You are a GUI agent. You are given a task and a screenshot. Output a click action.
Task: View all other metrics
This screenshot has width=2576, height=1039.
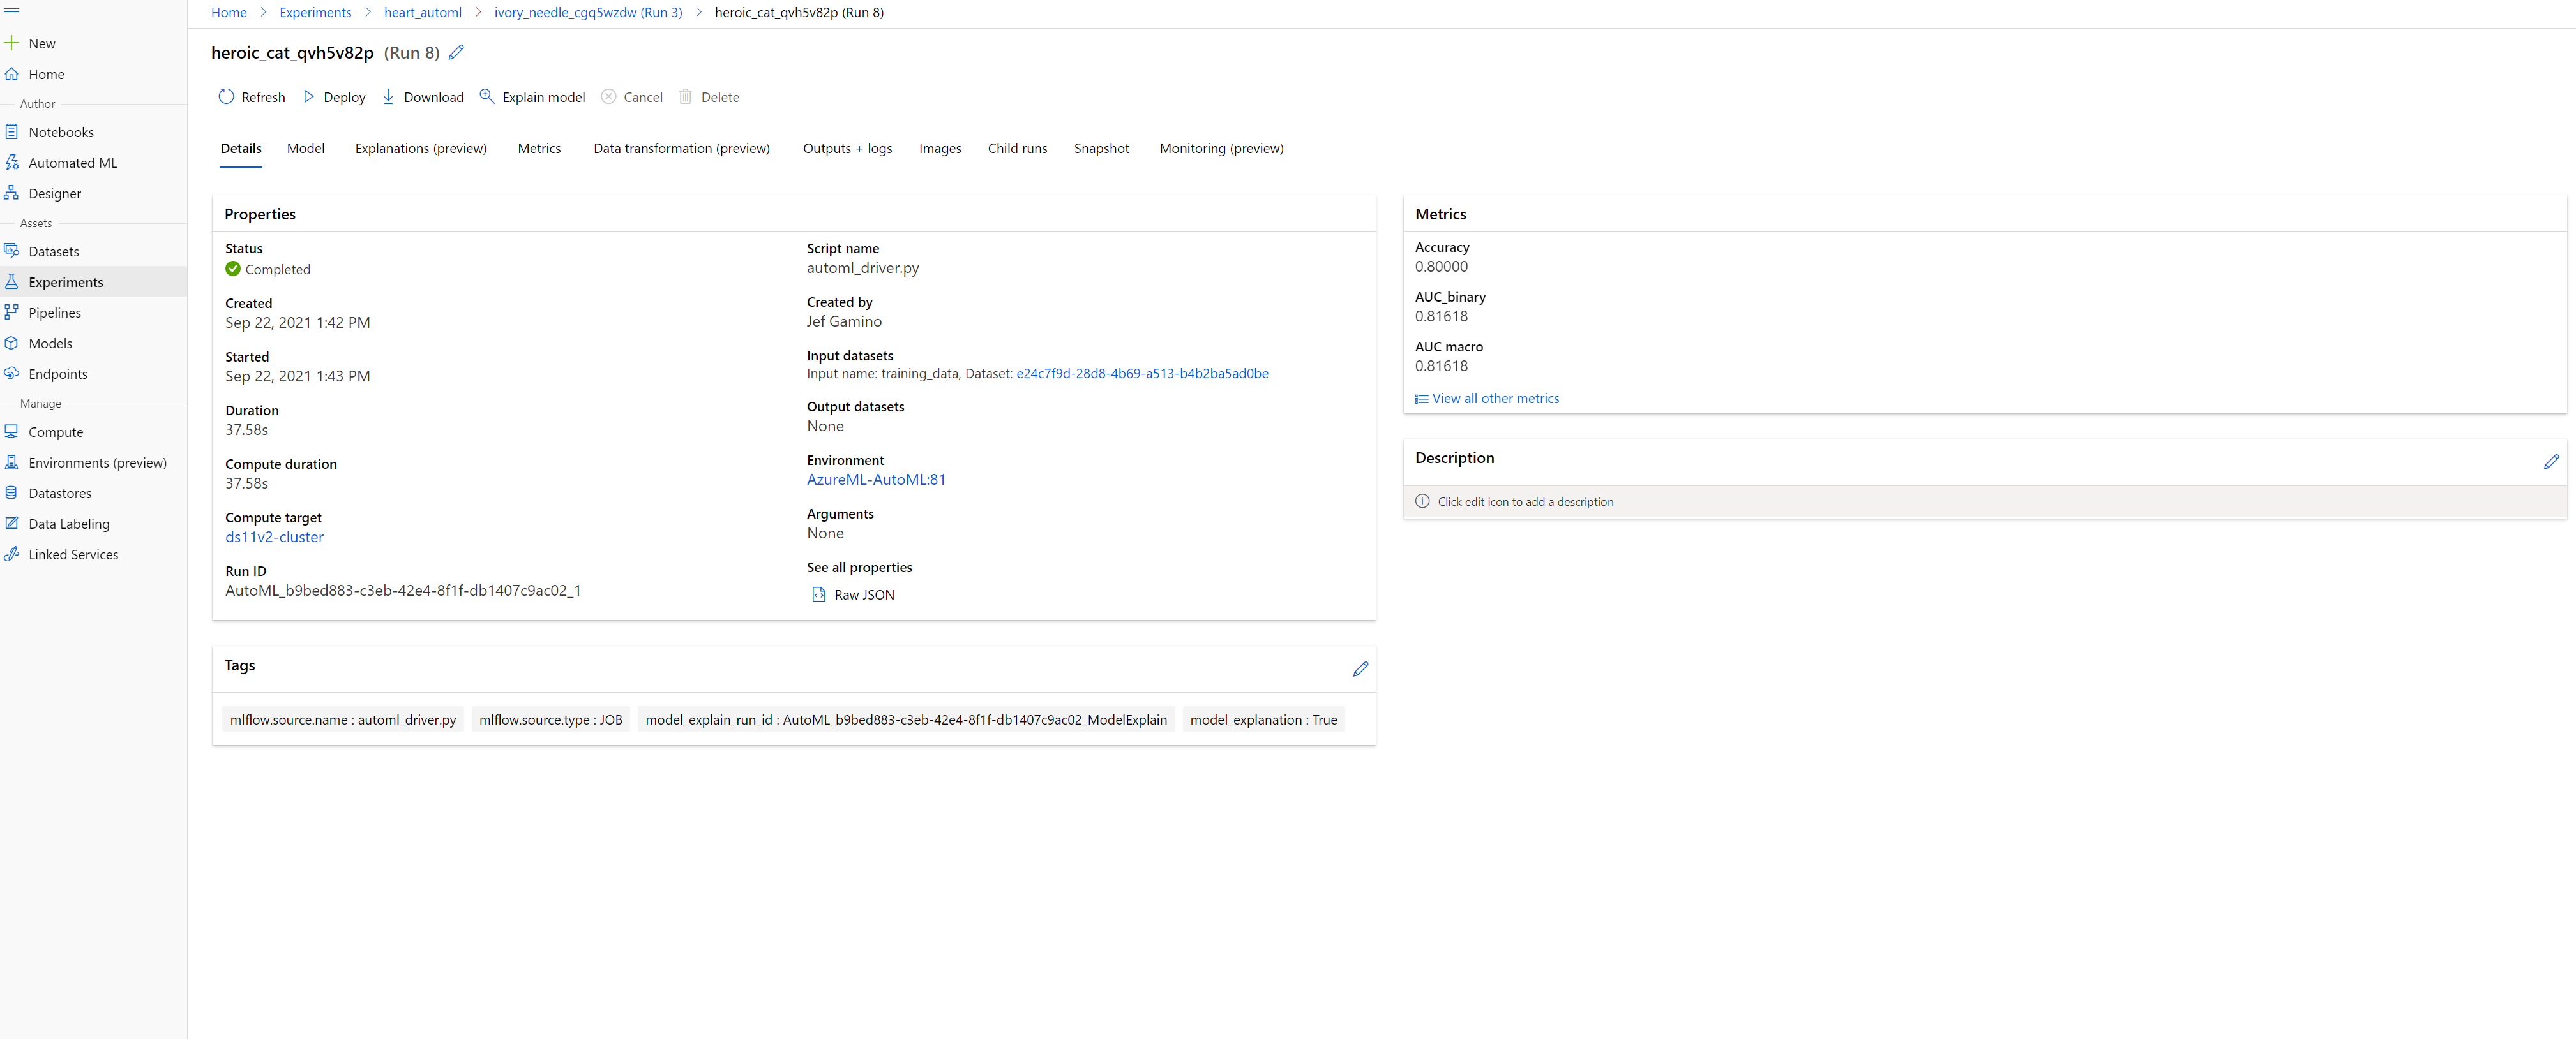[x=1494, y=397]
